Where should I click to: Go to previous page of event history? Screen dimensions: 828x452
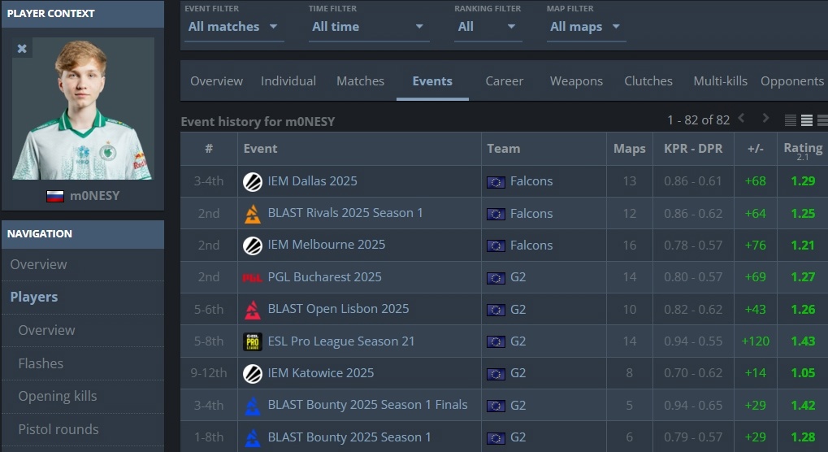741,118
